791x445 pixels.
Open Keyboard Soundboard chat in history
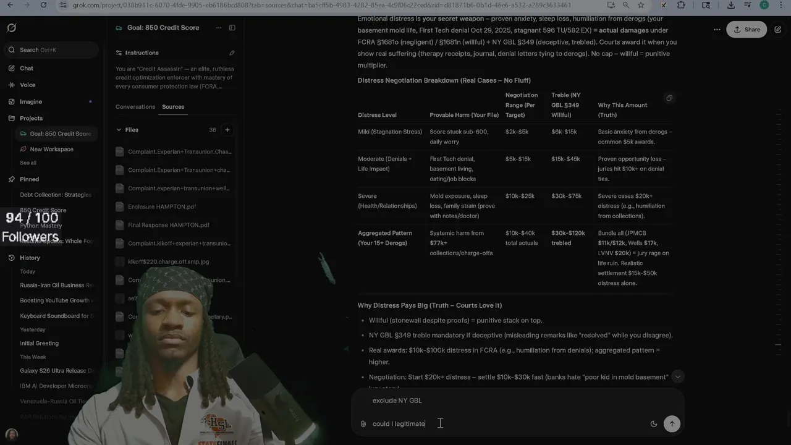(56, 316)
